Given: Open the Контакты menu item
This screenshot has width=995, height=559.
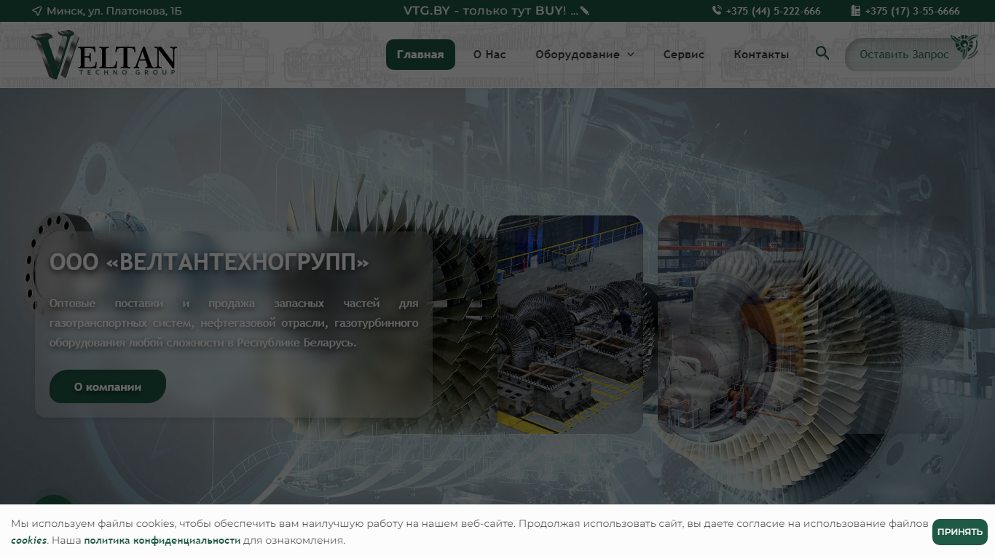Looking at the screenshot, I should (761, 55).
